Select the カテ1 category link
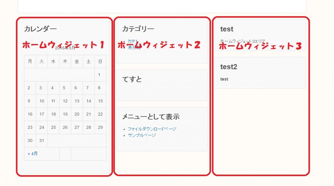 [132, 41]
